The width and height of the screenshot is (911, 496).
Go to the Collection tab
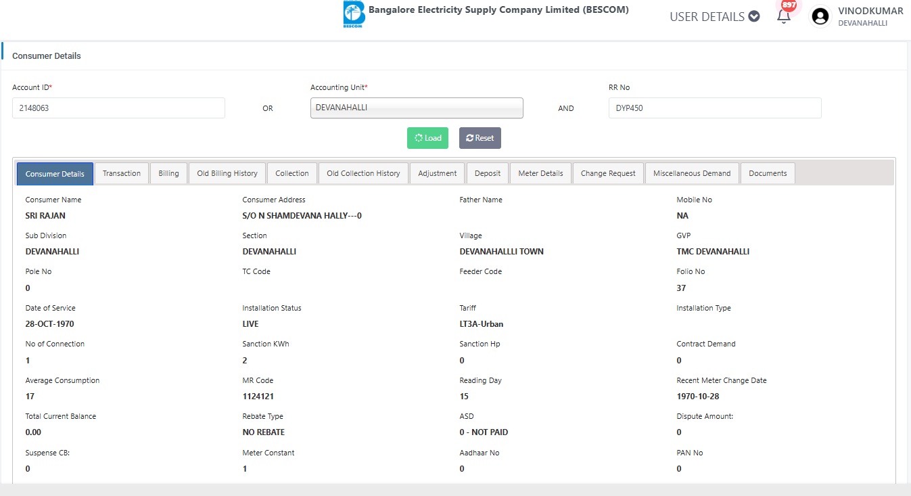(x=292, y=173)
